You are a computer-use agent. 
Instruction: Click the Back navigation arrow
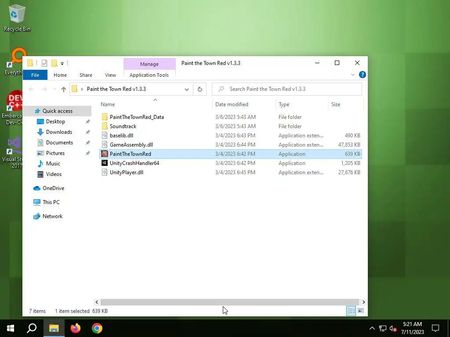coord(31,89)
